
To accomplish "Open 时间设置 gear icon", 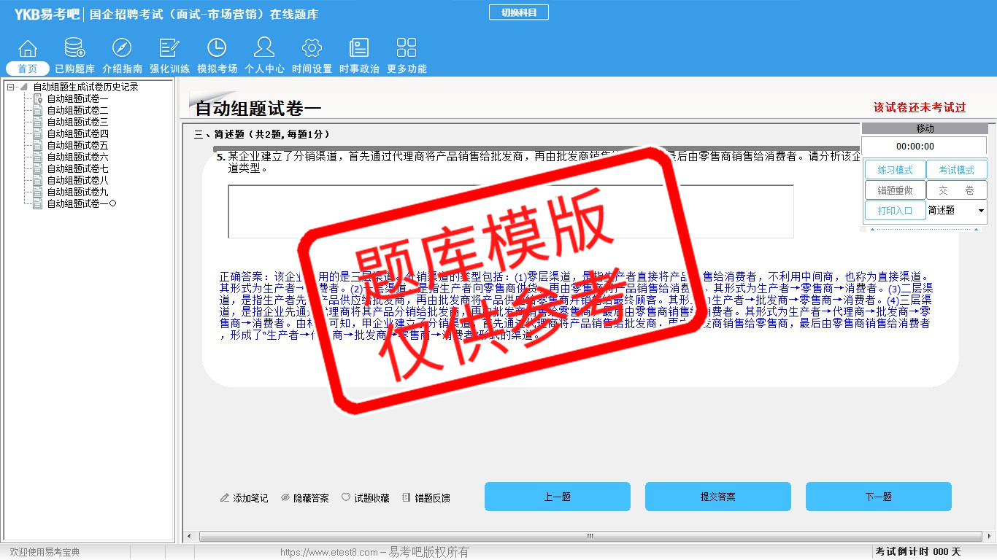I will click(x=312, y=48).
